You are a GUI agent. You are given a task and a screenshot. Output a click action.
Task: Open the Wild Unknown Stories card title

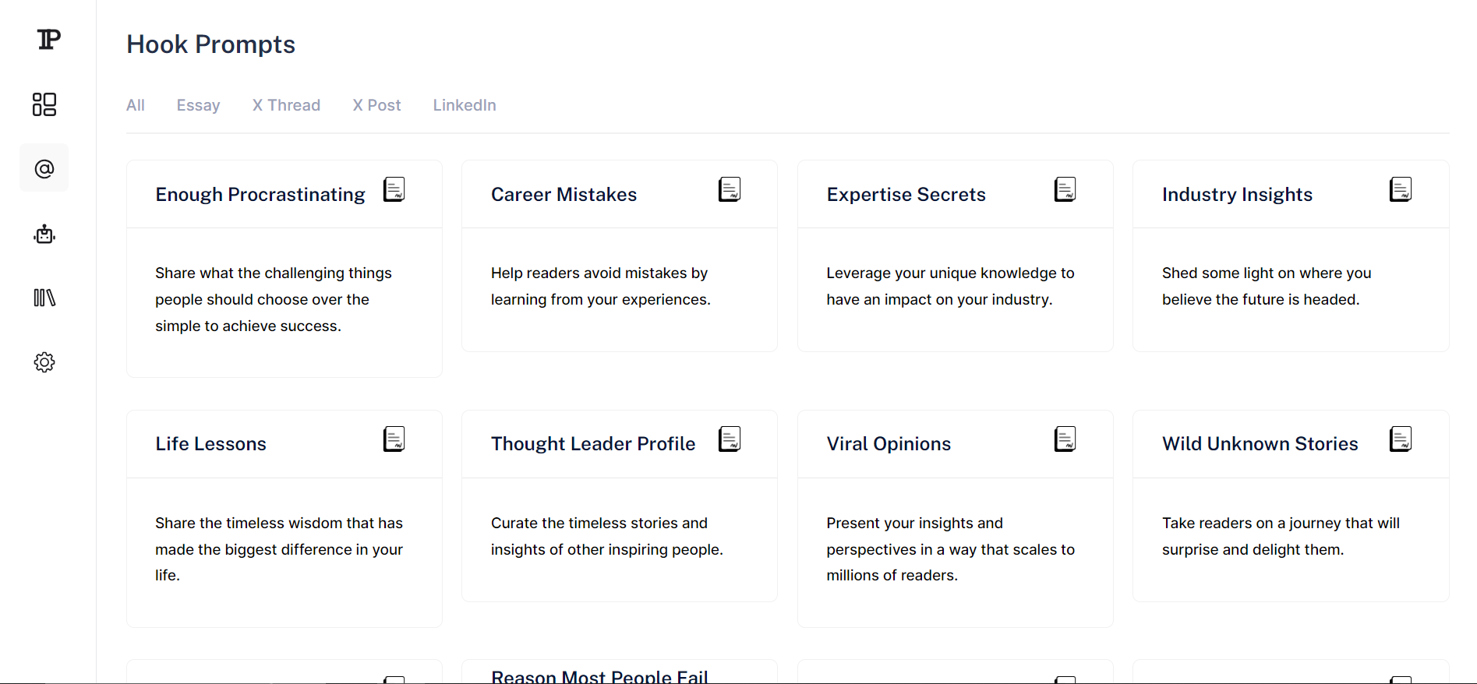click(1260, 444)
